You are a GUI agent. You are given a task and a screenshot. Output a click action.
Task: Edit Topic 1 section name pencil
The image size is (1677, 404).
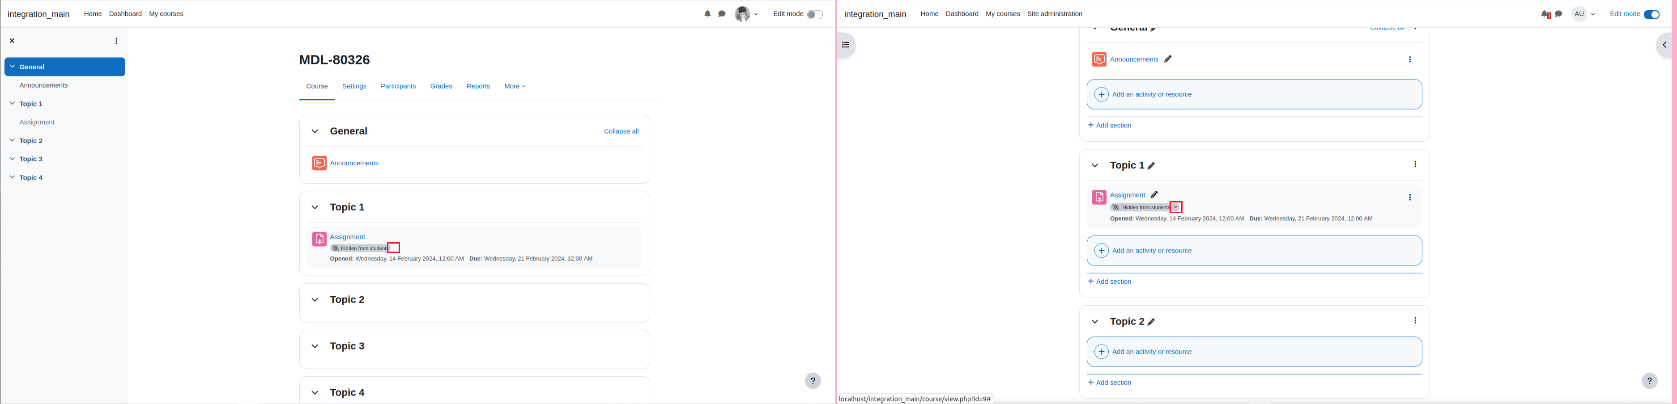[x=1151, y=167]
